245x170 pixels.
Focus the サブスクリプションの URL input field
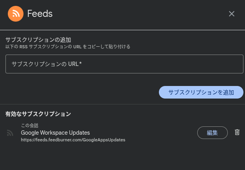tap(124, 64)
